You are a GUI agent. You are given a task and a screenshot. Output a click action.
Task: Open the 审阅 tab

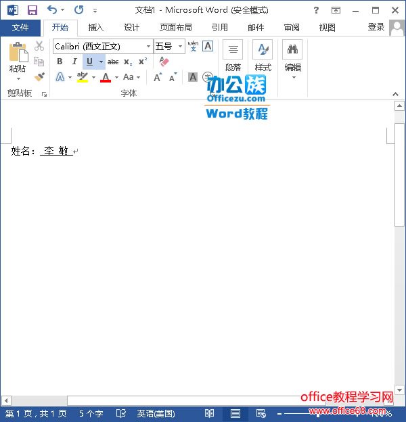tap(292, 28)
